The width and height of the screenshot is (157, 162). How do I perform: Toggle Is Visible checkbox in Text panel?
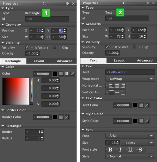pyautogui.click(x=107, y=47)
